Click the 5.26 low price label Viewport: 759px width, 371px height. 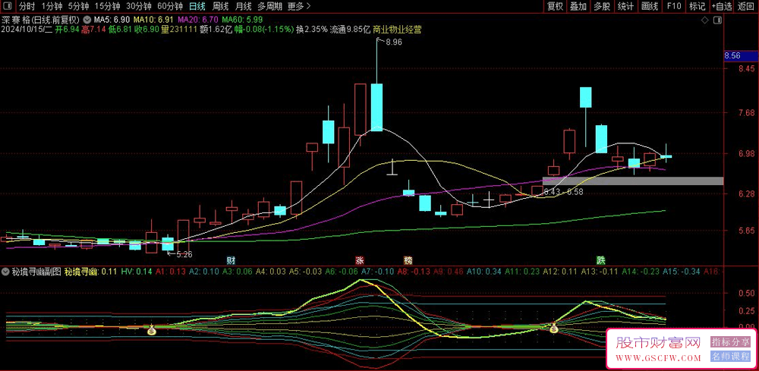pyautogui.click(x=184, y=254)
